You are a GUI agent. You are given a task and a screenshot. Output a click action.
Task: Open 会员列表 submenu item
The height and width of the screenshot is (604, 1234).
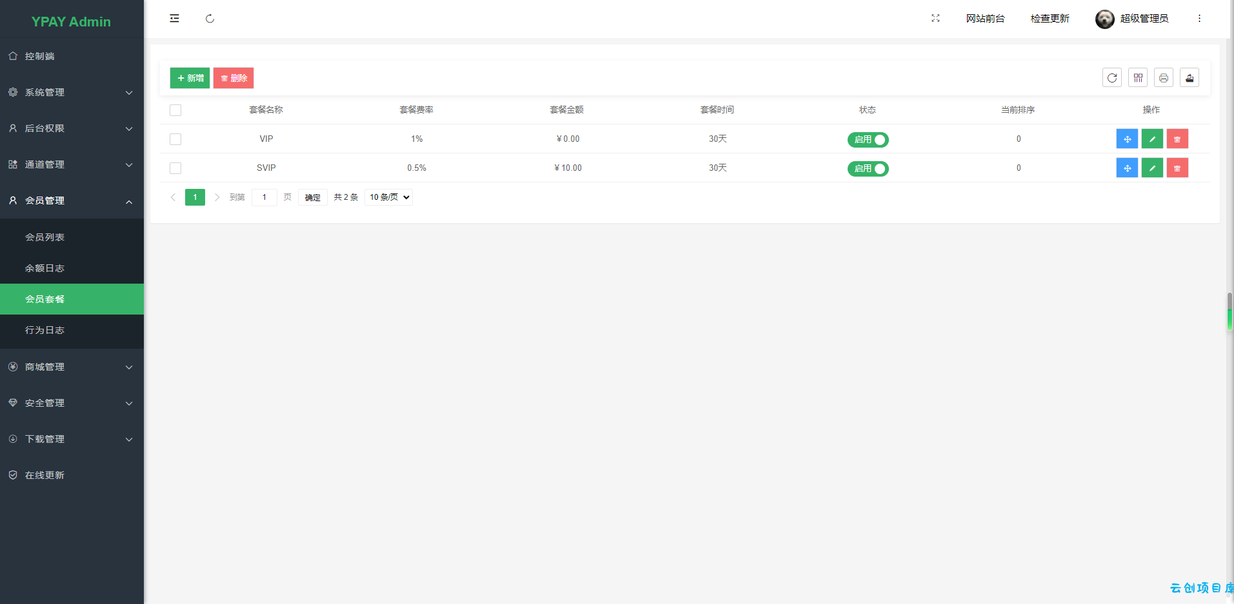[x=72, y=237]
